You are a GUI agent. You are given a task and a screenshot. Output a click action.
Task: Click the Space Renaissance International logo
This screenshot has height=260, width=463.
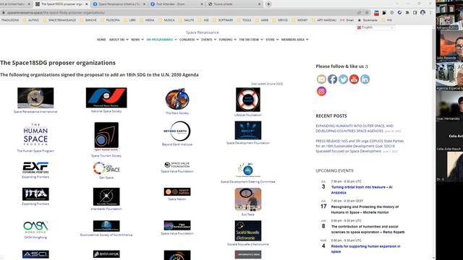[35, 98]
